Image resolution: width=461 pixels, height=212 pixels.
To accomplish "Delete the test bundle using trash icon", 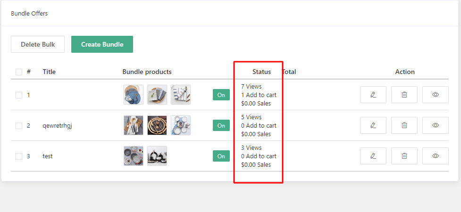I will click(x=404, y=156).
